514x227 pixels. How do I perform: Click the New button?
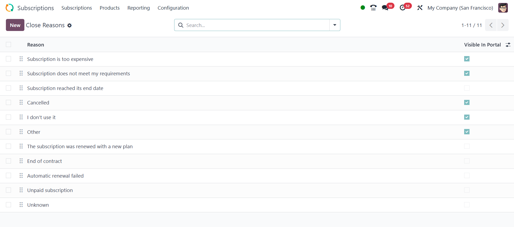15,25
